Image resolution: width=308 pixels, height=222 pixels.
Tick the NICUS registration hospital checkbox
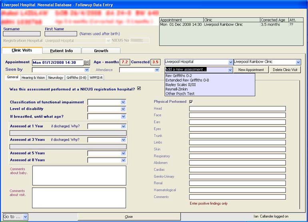click(139, 89)
